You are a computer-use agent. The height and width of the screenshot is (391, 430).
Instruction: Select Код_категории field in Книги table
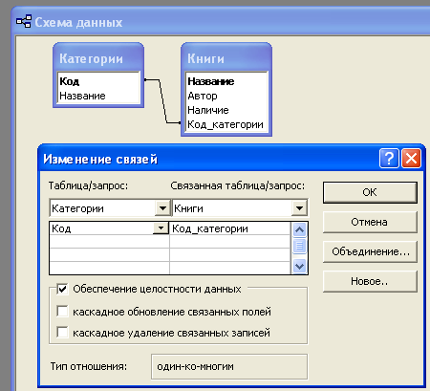[x=226, y=124]
